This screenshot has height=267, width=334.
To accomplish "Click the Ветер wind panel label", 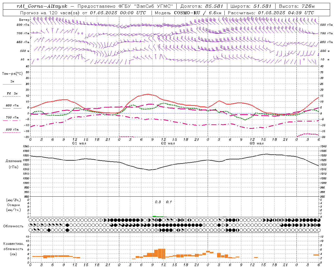I will (24, 20).
